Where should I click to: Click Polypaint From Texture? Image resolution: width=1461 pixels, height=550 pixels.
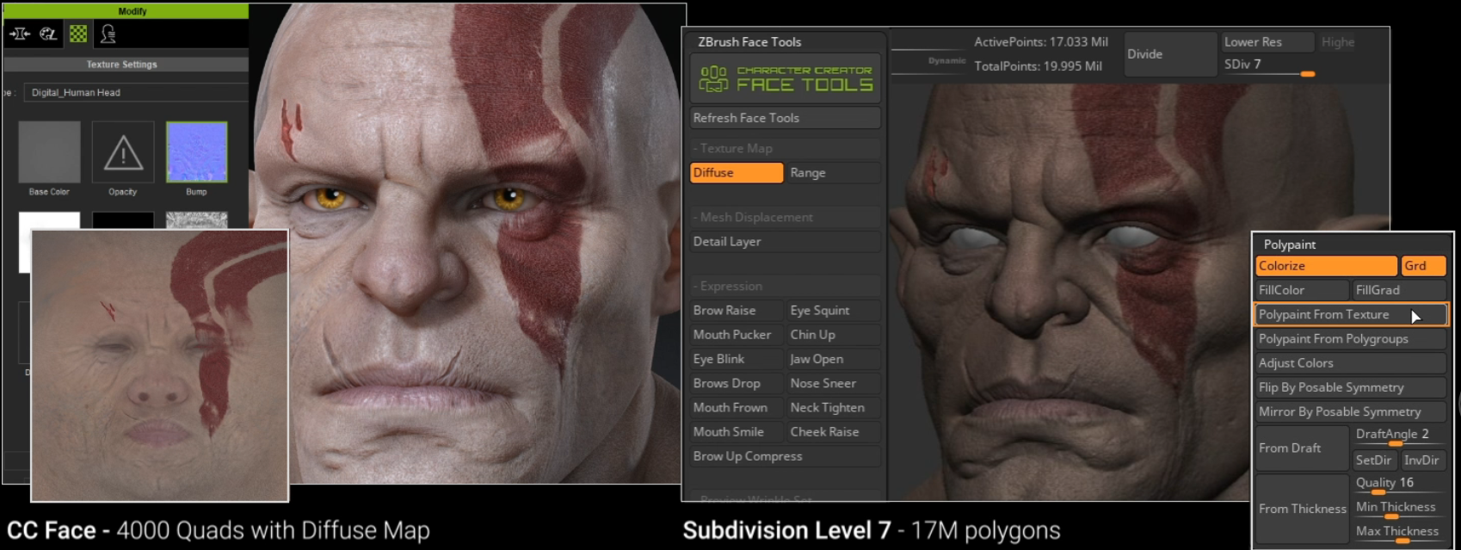pyautogui.click(x=1351, y=315)
